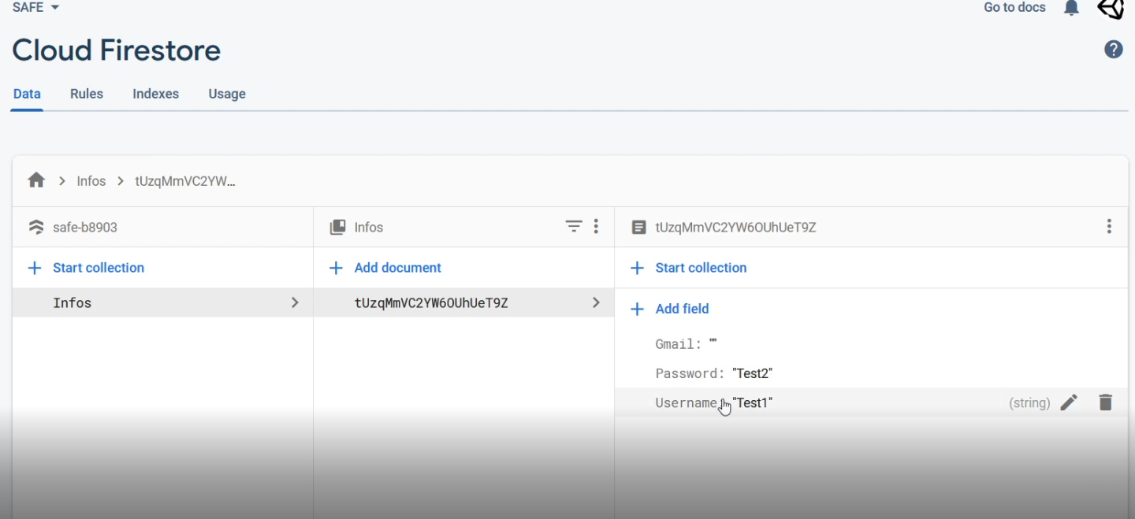Expand the document row chevron

click(596, 302)
